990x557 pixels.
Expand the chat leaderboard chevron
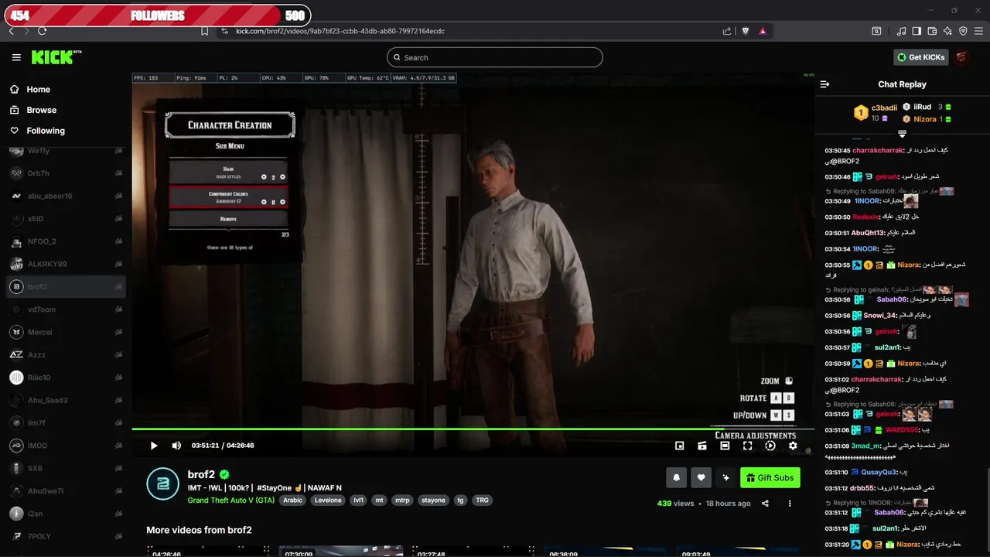point(902,134)
